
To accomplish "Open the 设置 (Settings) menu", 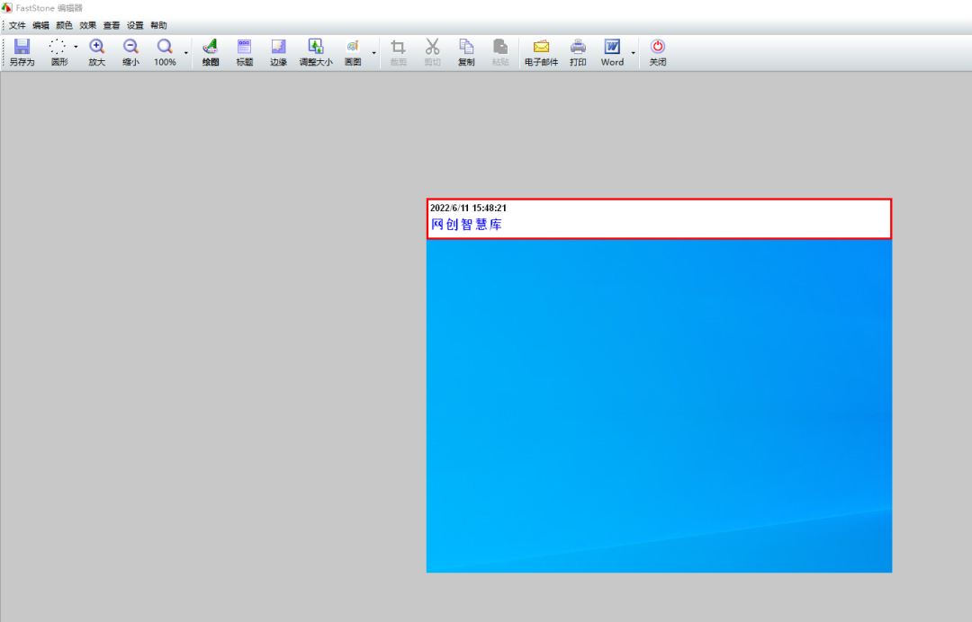I will click(x=135, y=25).
